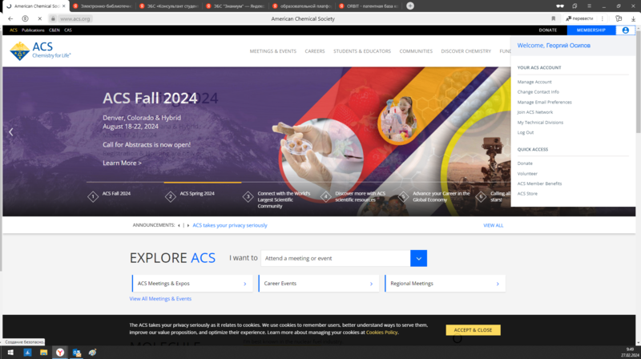Open Manage Account in the account panel
Image resolution: width=641 pixels, height=359 pixels.
click(x=534, y=82)
